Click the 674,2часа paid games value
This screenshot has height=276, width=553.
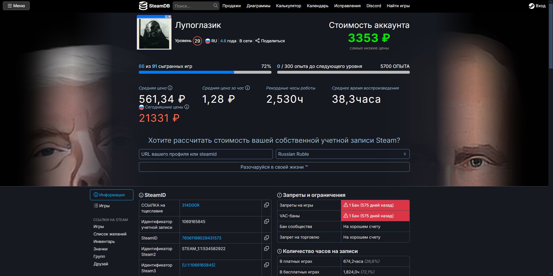[353, 261]
